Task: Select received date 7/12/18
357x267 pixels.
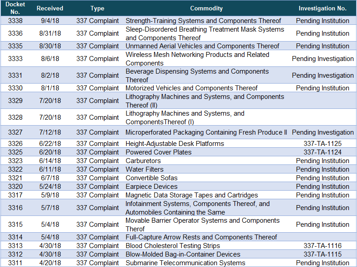Action: (50, 132)
